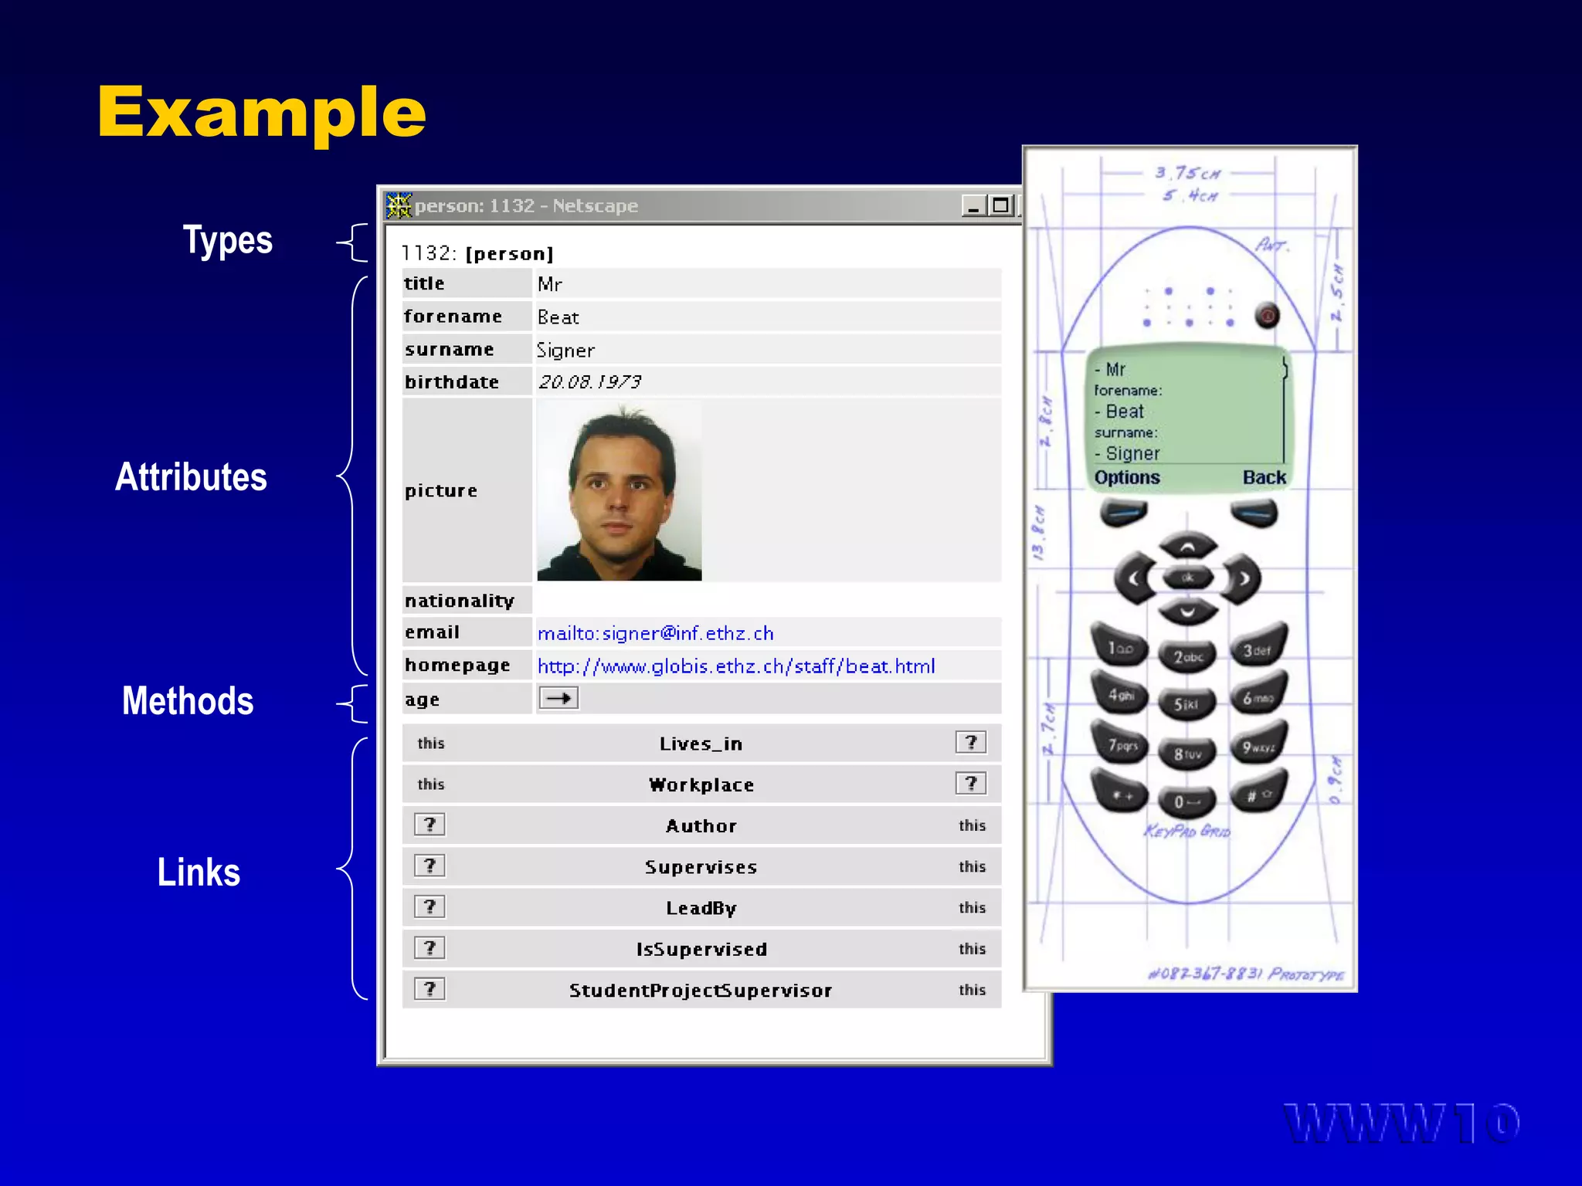Click the Netscape icon in title bar
Image resolution: width=1582 pixels, height=1186 pixels.
coord(399,205)
